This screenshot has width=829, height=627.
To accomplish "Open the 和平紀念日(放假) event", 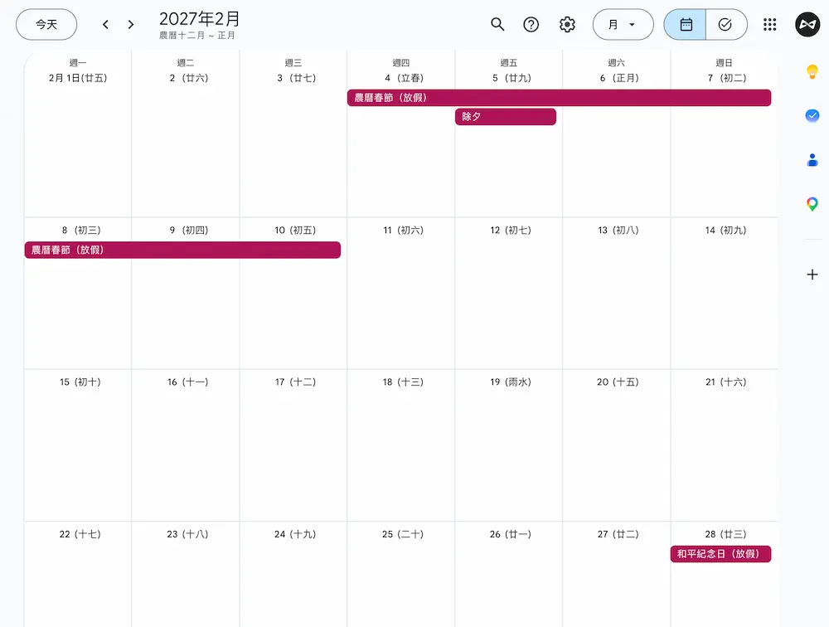I will pos(720,554).
